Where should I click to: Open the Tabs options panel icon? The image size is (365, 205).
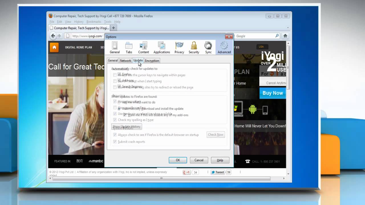129,48
